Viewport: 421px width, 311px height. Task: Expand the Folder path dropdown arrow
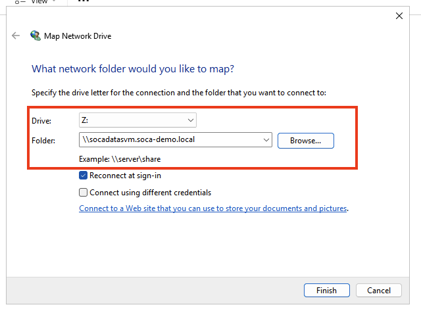266,140
